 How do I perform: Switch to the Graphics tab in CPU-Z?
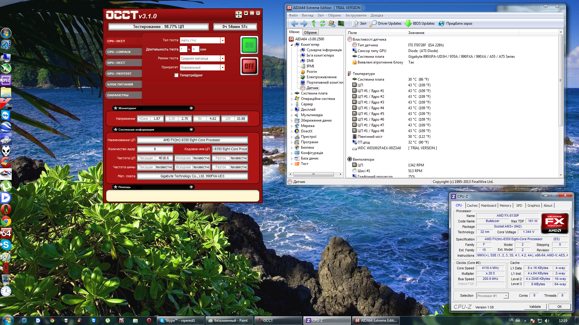[533, 206]
